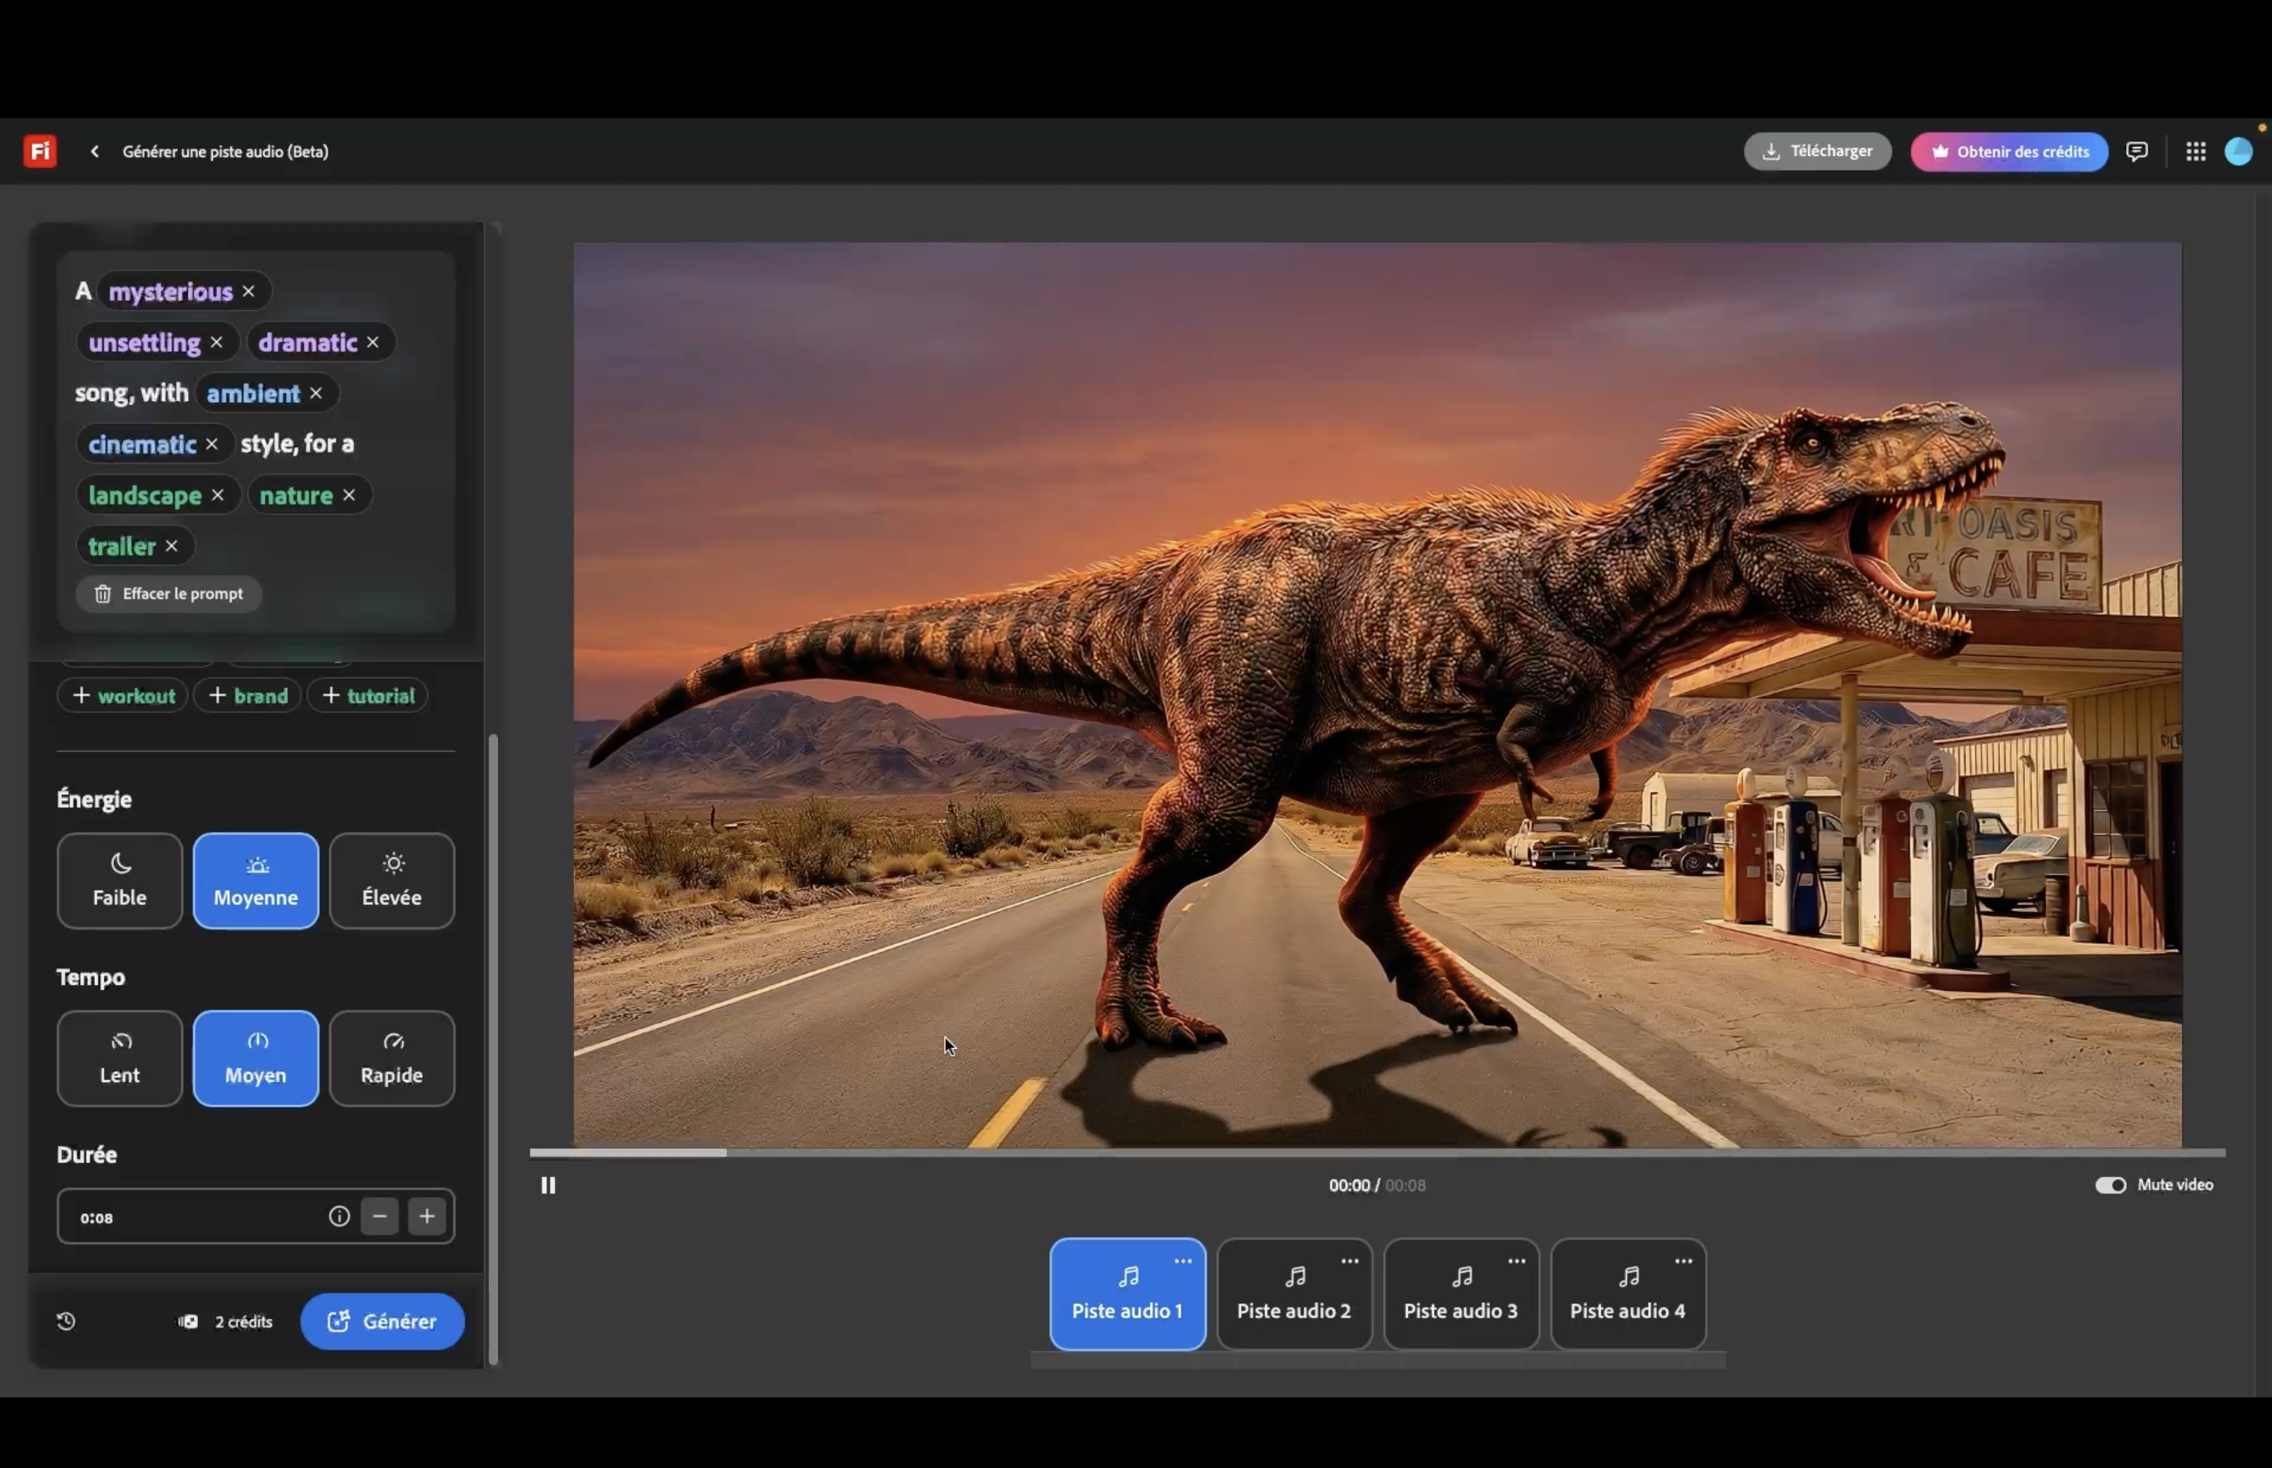This screenshot has height=1468, width=2272.
Task: Open the feedback chat bubble icon
Action: coord(2137,151)
